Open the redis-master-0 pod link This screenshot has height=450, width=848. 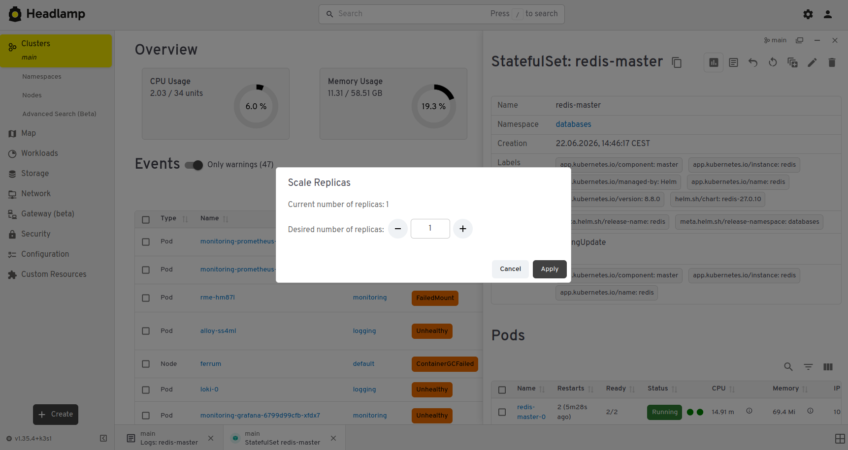tap(531, 412)
